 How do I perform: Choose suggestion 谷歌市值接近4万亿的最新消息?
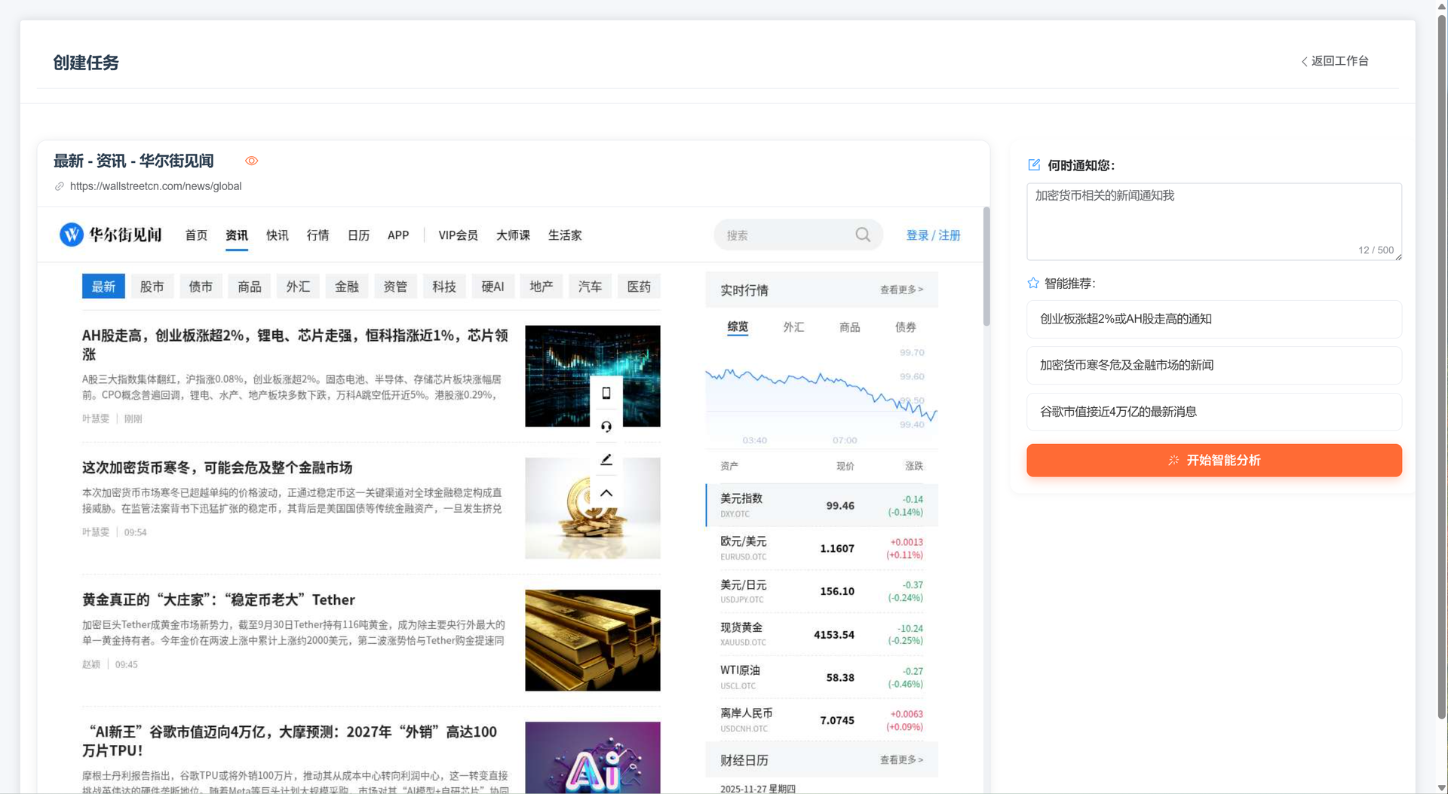1213,412
